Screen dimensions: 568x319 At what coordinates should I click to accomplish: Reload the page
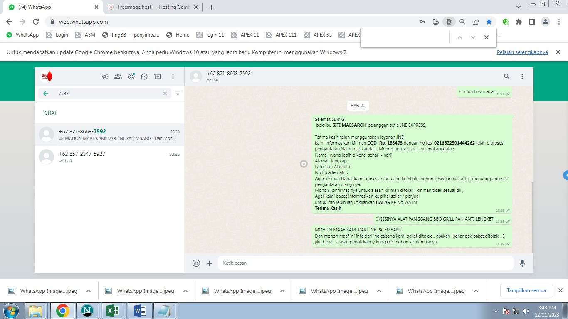[x=36, y=22]
